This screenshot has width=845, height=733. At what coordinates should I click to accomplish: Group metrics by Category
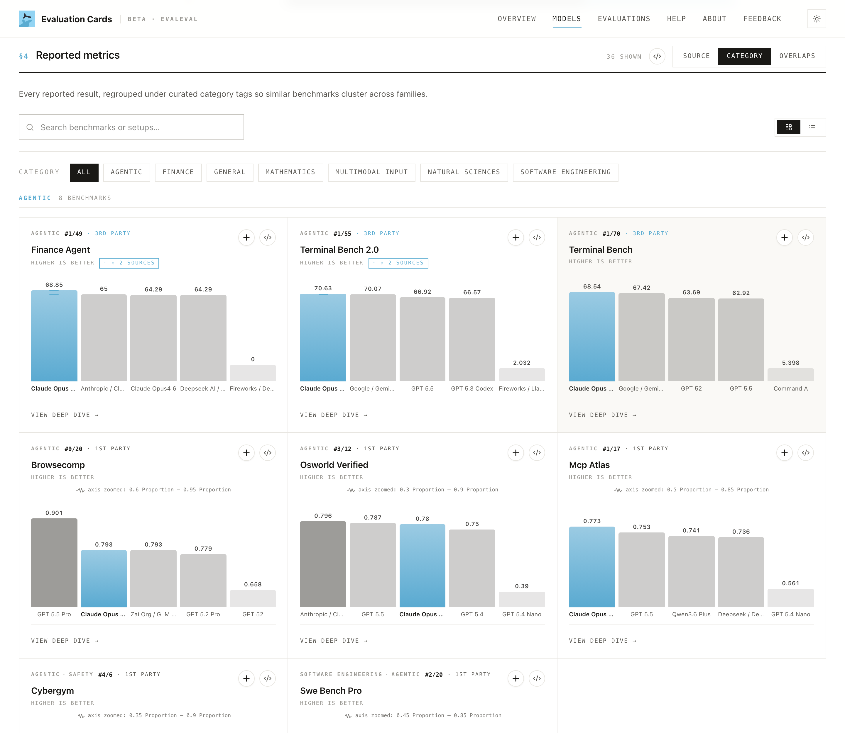click(x=744, y=56)
